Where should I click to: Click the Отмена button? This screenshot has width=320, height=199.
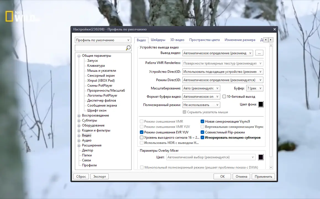[x=242, y=177]
